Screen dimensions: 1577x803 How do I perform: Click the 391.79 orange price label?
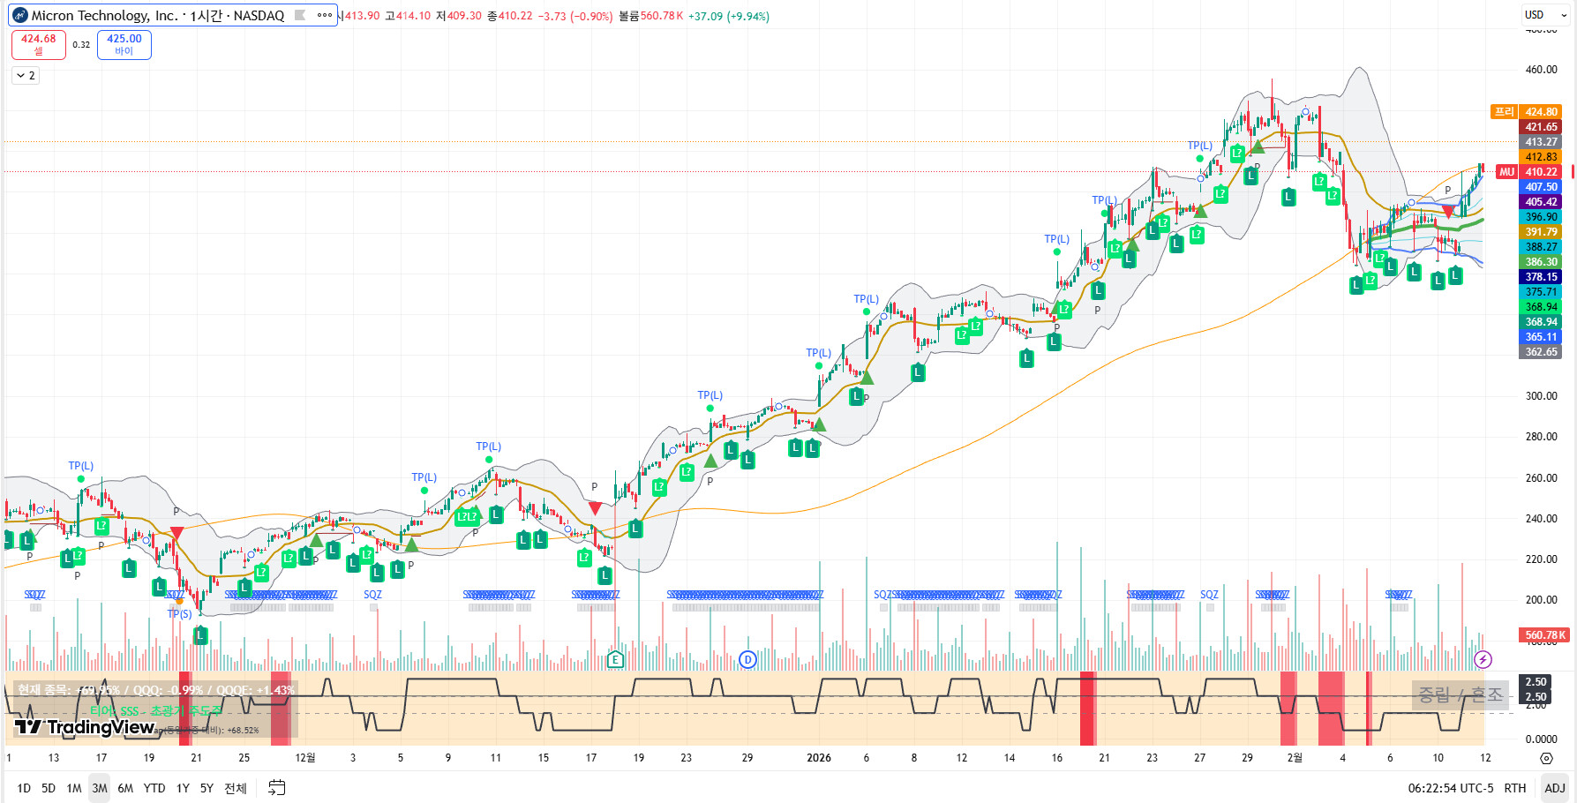click(1542, 232)
